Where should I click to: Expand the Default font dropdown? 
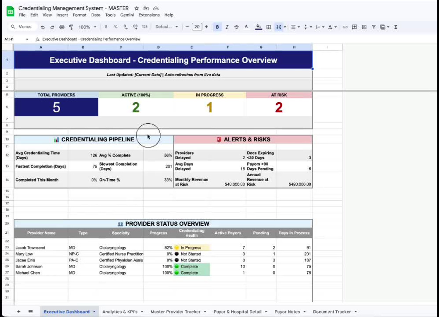(166, 27)
